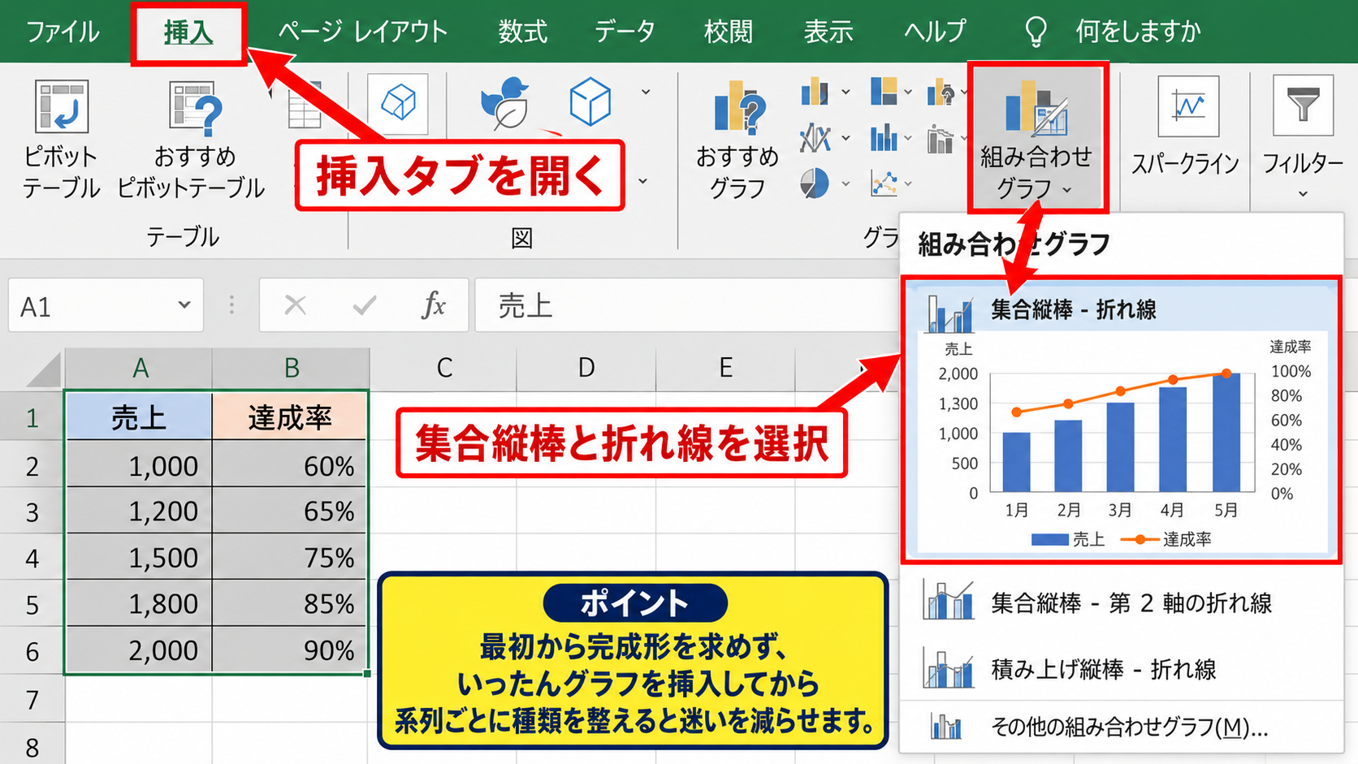This screenshot has height=764, width=1358.
Task: Switch to the データ tab
Action: [625, 32]
